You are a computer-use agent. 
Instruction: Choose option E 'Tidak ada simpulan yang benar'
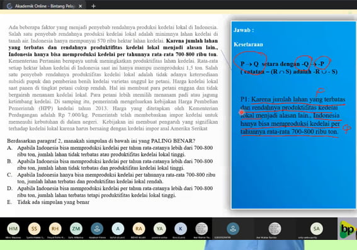pos(48,202)
